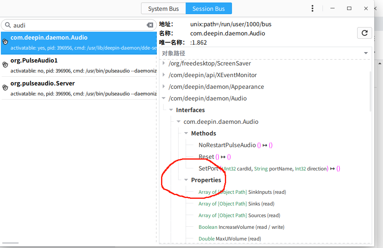The width and height of the screenshot is (383, 248).
Task: Click the name value com.deepin.daemon.Audio in header
Action: tap(228, 33)
